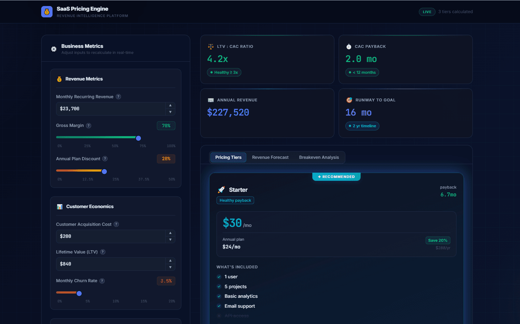520x324 pixels.
Task: Click the '16 mo' runway value
Action: pos(358,112)
